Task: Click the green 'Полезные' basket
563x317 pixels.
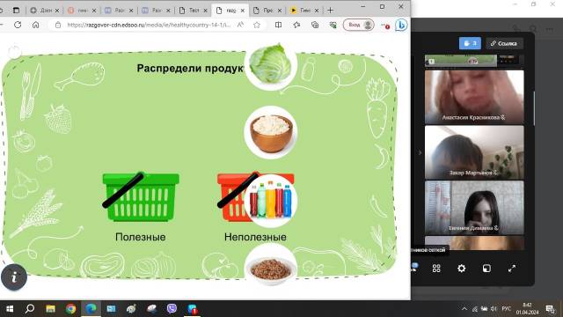Action: click(141, 196)
